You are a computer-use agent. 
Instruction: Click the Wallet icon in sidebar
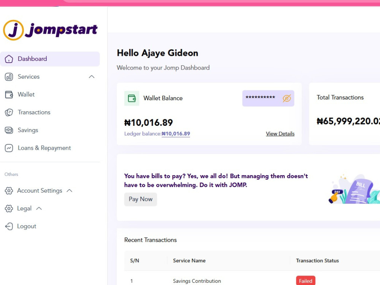click(x=9, y=95)
